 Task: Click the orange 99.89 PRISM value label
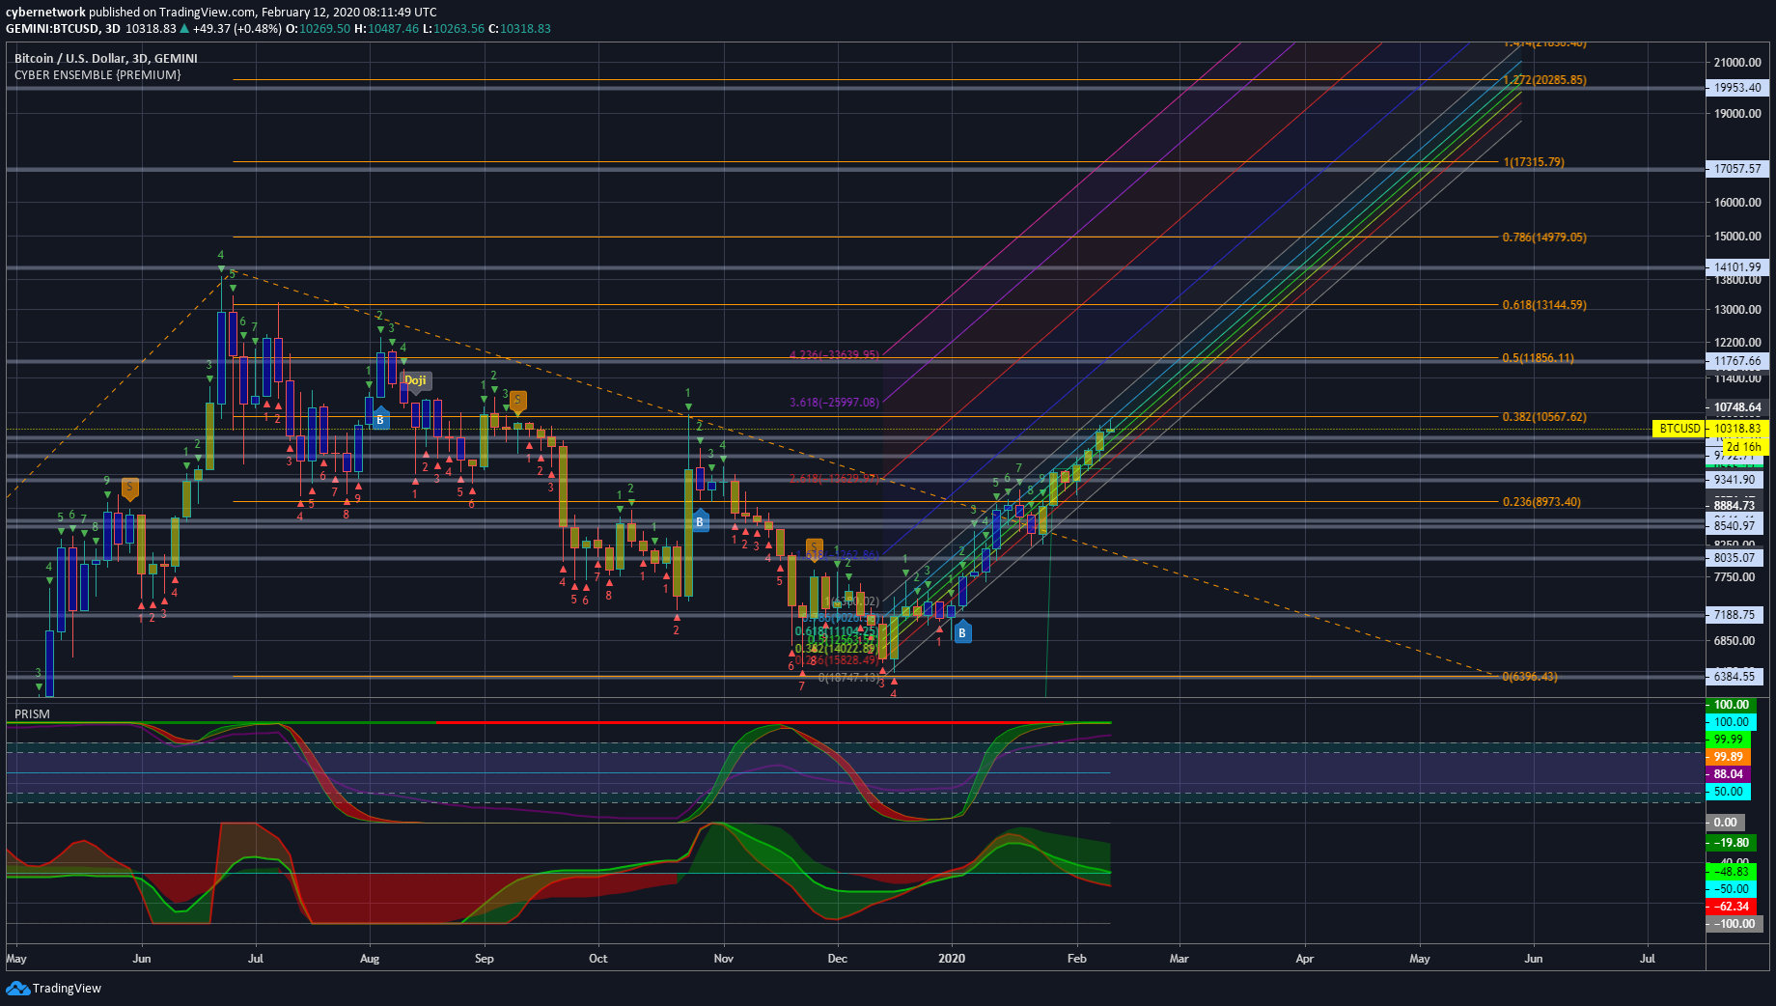coord(1729,757)
